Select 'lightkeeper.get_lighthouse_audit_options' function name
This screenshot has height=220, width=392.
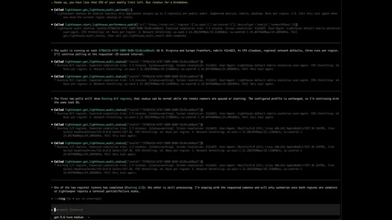(x=96, y=10)
